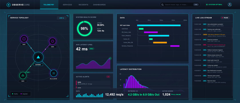Click the ALL ONLINE status indicator
The width and height of the screenshot is (240, 103).
click(176, 95)
